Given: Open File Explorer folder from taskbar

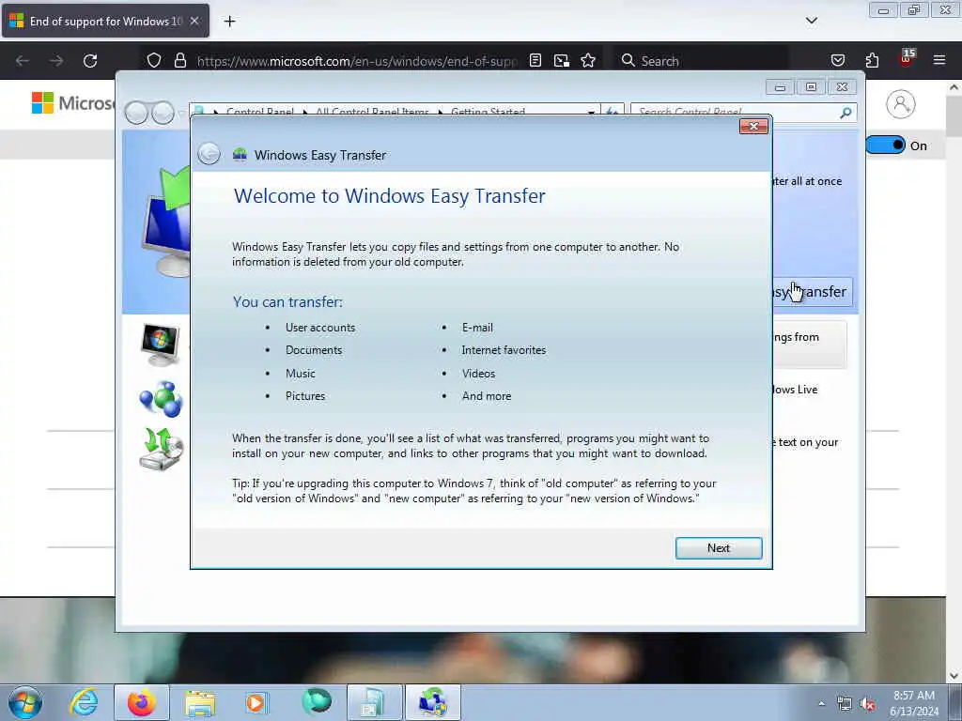Looking at the screenshot, I should 200,703.
